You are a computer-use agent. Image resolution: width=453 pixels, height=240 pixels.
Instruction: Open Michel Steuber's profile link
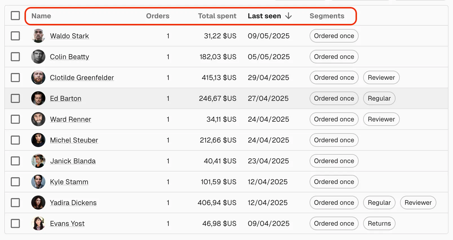click(x=74, y=140)
